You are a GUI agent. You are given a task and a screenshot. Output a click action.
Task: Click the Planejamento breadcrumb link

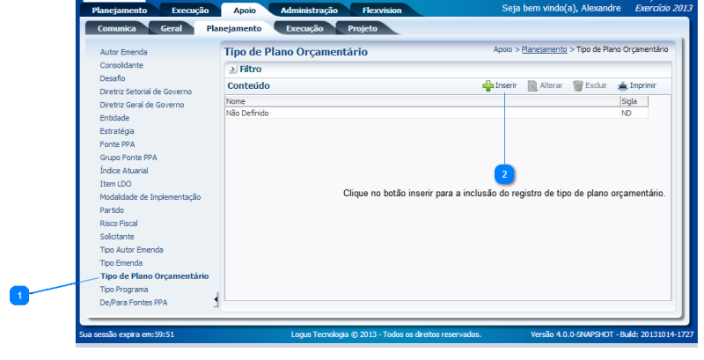click(544, 50)
